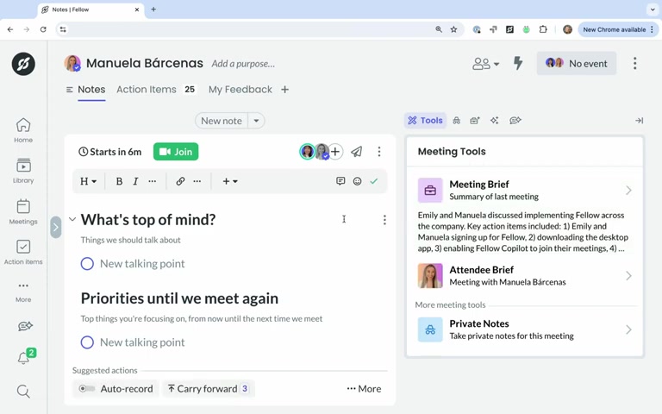
Task: Open a new browser tab
Action: click(153, 9)
